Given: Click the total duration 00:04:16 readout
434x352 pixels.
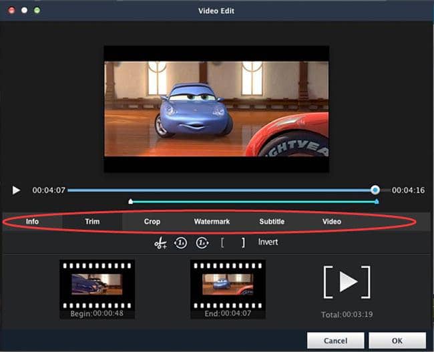Looking at the screenshot, I should tap(408, 190).
